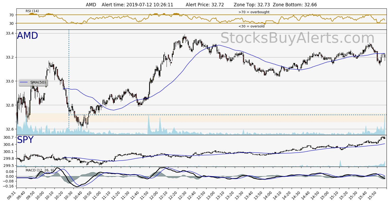
Task: Click the RSI axis value "70"
Action: [11, 15]
